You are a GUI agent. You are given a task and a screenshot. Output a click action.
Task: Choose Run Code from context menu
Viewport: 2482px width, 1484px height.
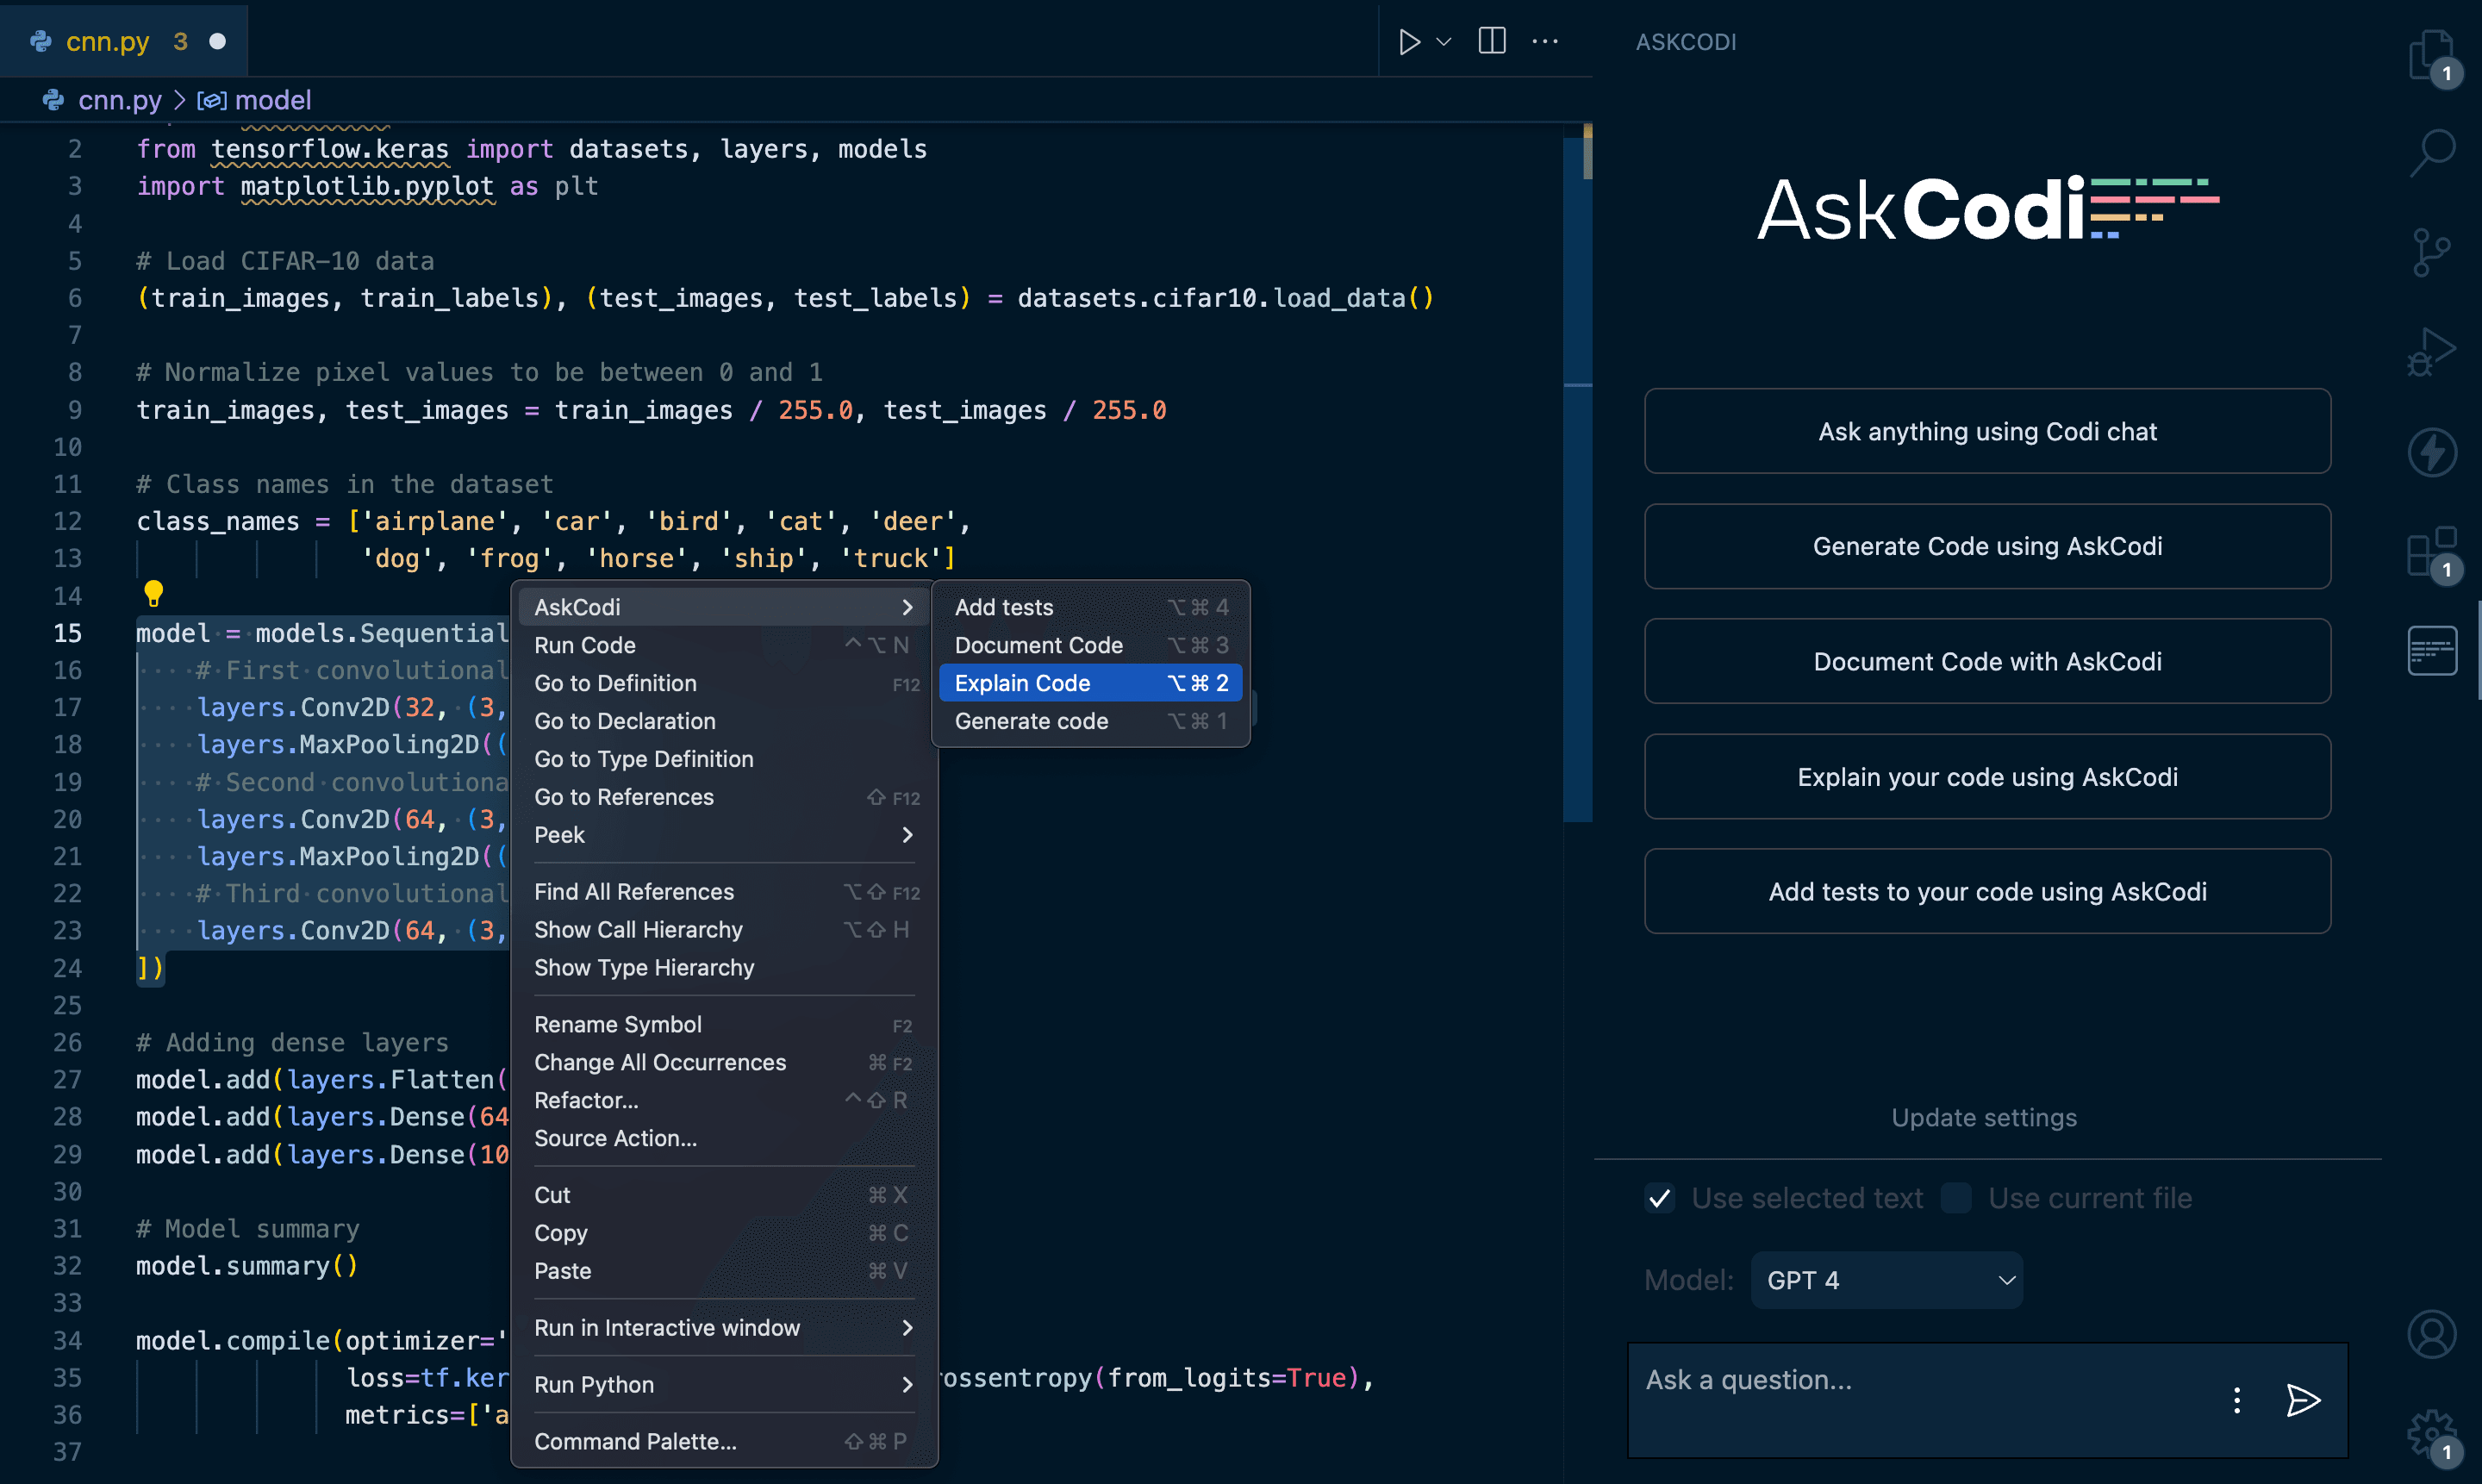pyautogui.click(x=724, y=645)
